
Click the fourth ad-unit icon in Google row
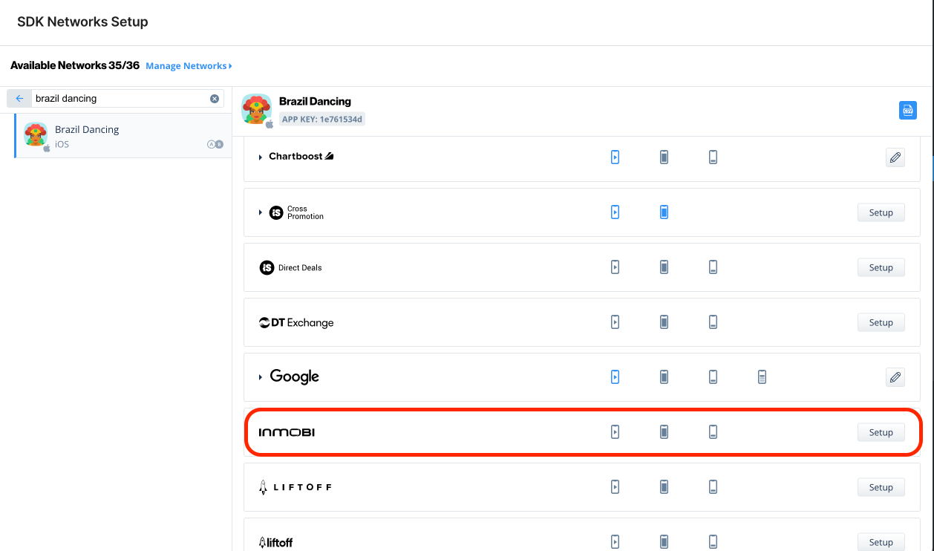tap(762, 377)
